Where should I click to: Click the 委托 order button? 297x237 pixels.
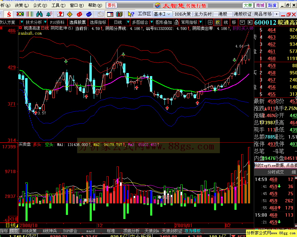111,5
